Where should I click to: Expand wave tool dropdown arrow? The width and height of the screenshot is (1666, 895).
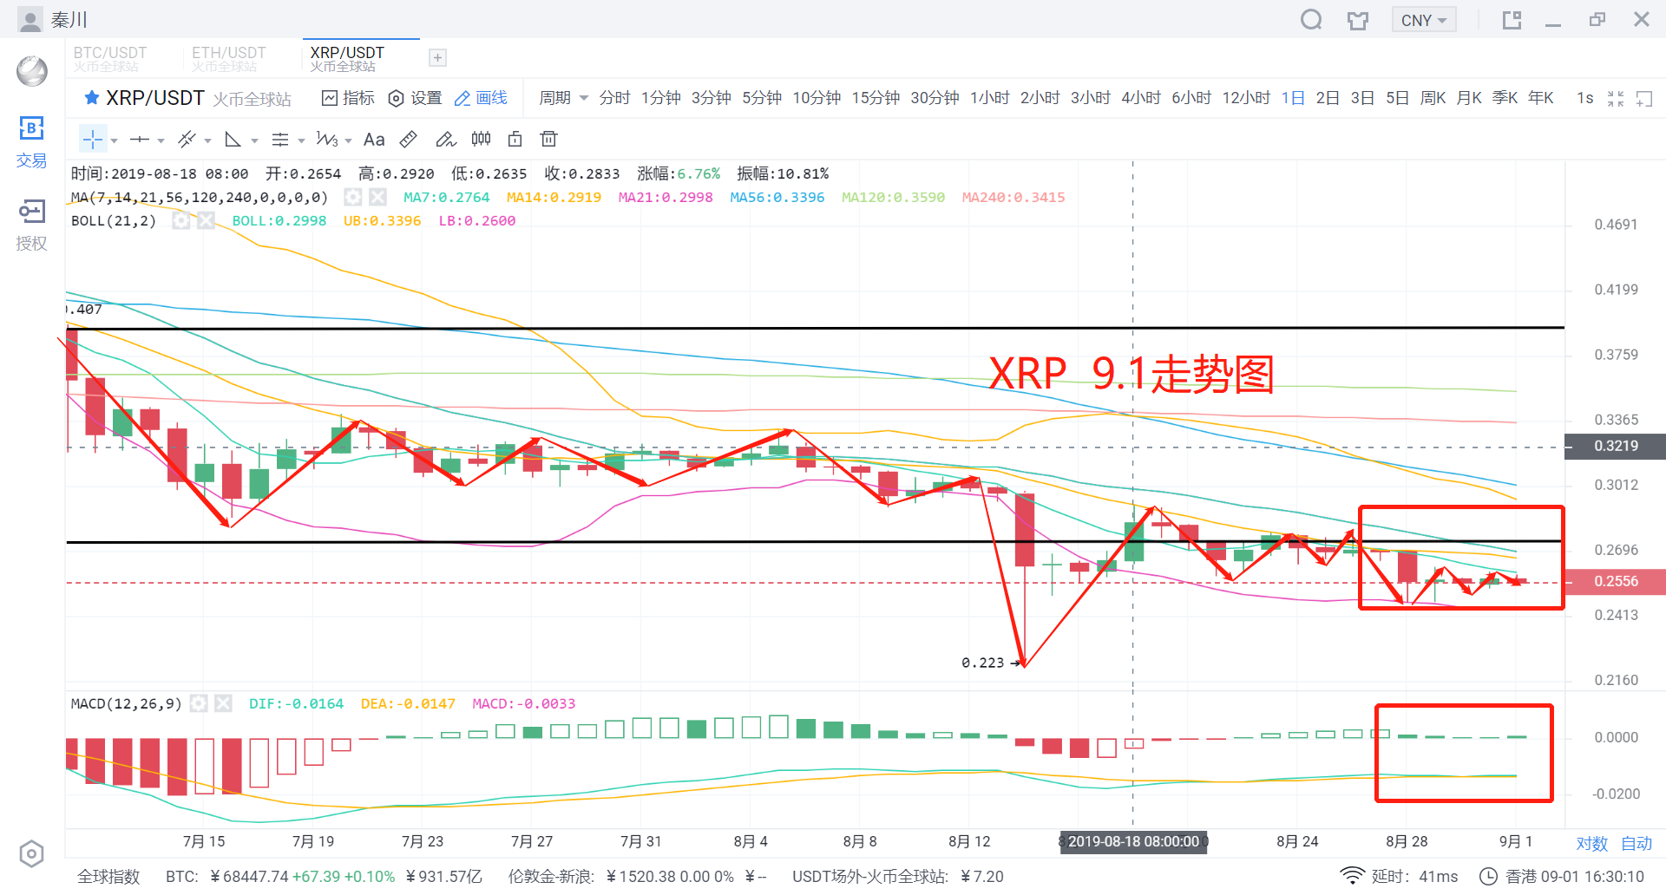click(348, 140)
